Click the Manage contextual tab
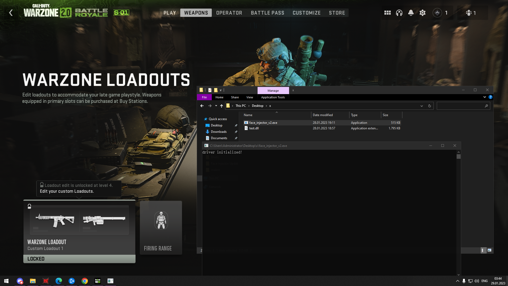Viewport: 508px width, 286px height. [273, 90]
